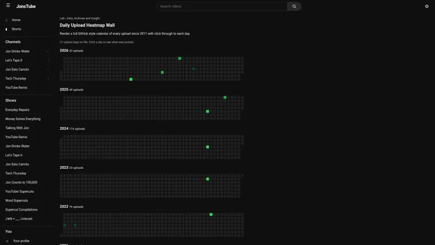Click the 2026 year heading

pos(64,51)
